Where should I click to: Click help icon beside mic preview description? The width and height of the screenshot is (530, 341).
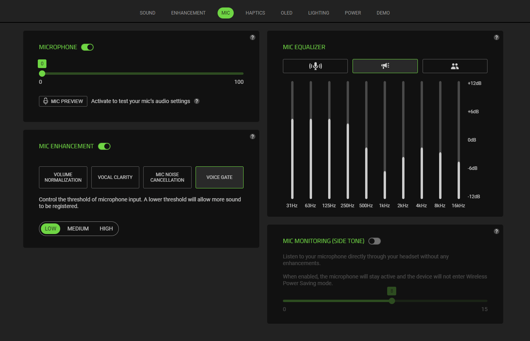(x=197, y=101)
